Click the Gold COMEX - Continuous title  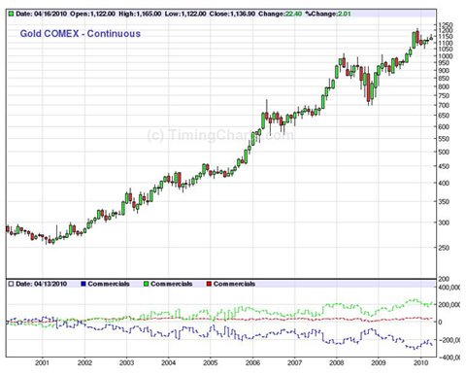click(81, 34)
